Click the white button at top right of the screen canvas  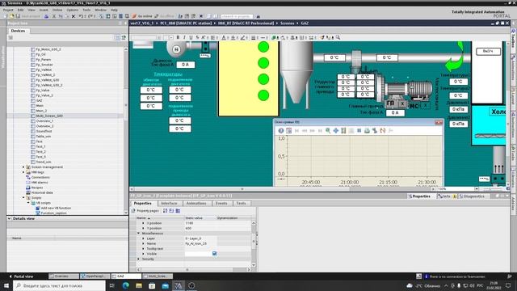click(488, 52)
